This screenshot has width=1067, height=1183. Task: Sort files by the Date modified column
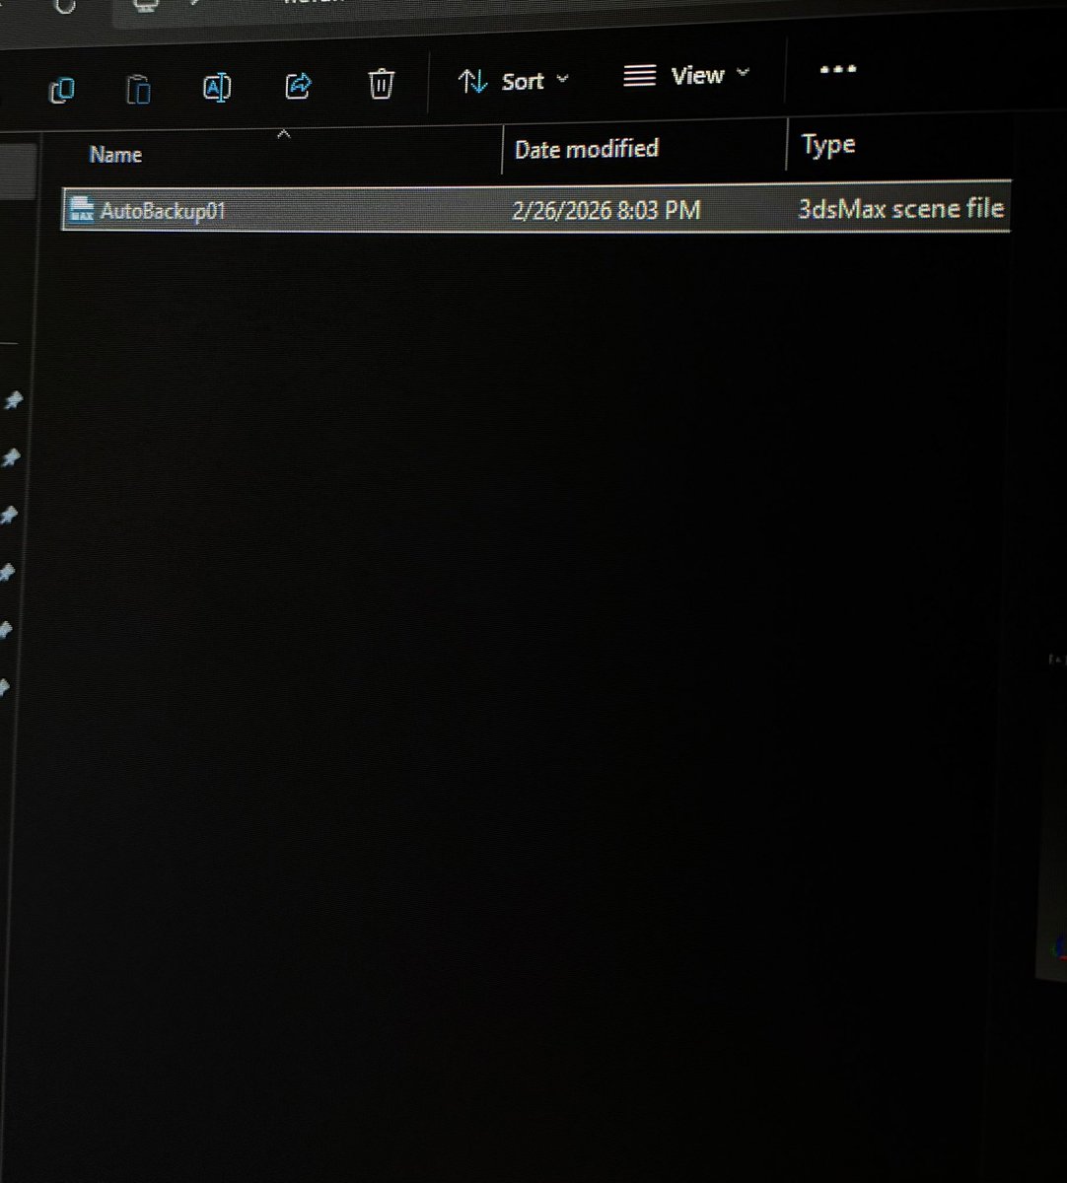(586, 149)
